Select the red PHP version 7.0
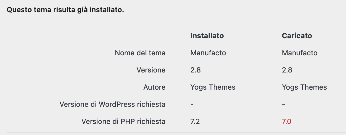The image size is (346, 135). click(287, 121)
